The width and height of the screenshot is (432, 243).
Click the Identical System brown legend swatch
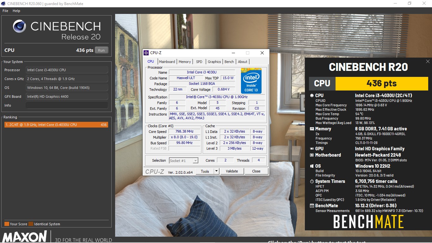click(x=31, y=224)
